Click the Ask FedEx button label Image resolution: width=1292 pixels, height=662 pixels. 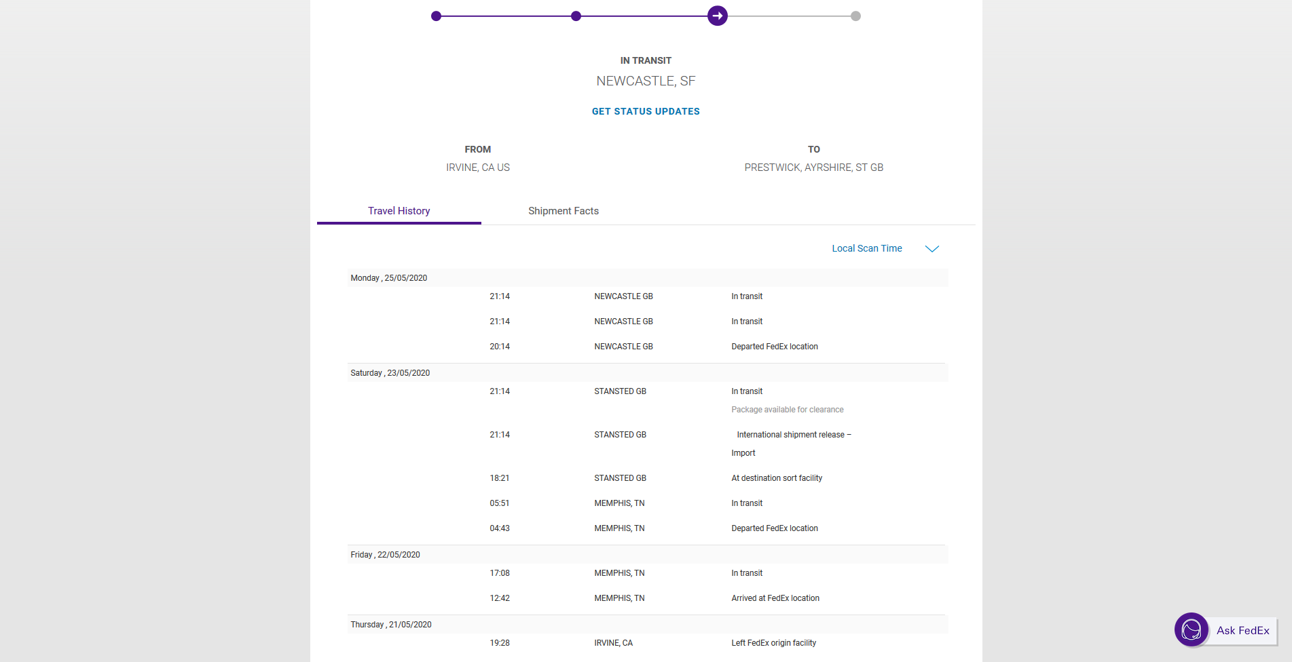[x=1242, y=631]
